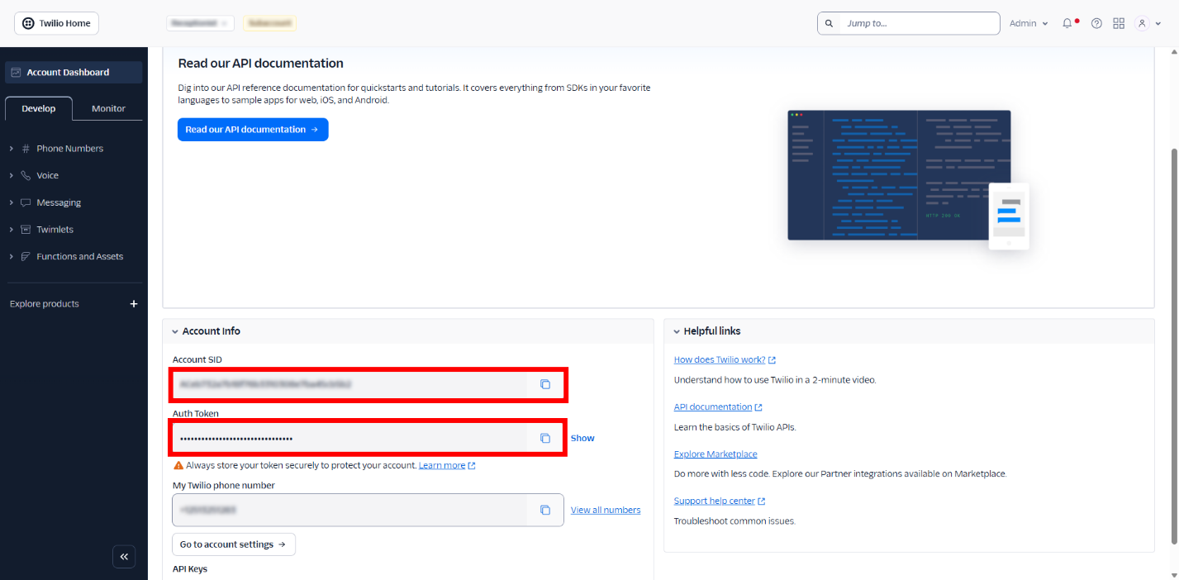
Task: Click the Phone Numbers hash icon
Action: tap(26, 149)
